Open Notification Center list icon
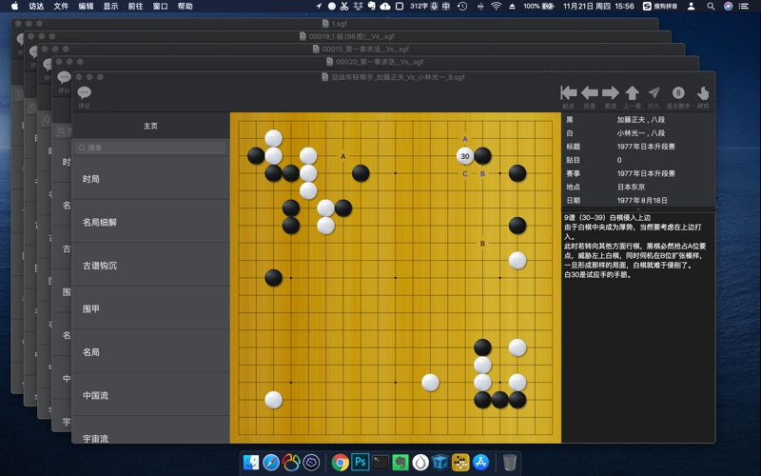The height and width of the screenshot is (476, 761). [744, 6]
